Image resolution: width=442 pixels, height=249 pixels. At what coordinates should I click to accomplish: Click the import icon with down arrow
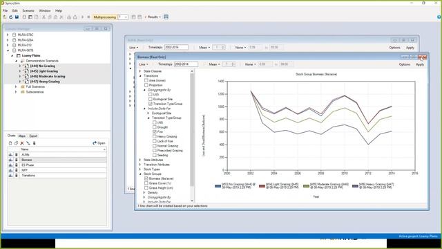click(69, 17)
